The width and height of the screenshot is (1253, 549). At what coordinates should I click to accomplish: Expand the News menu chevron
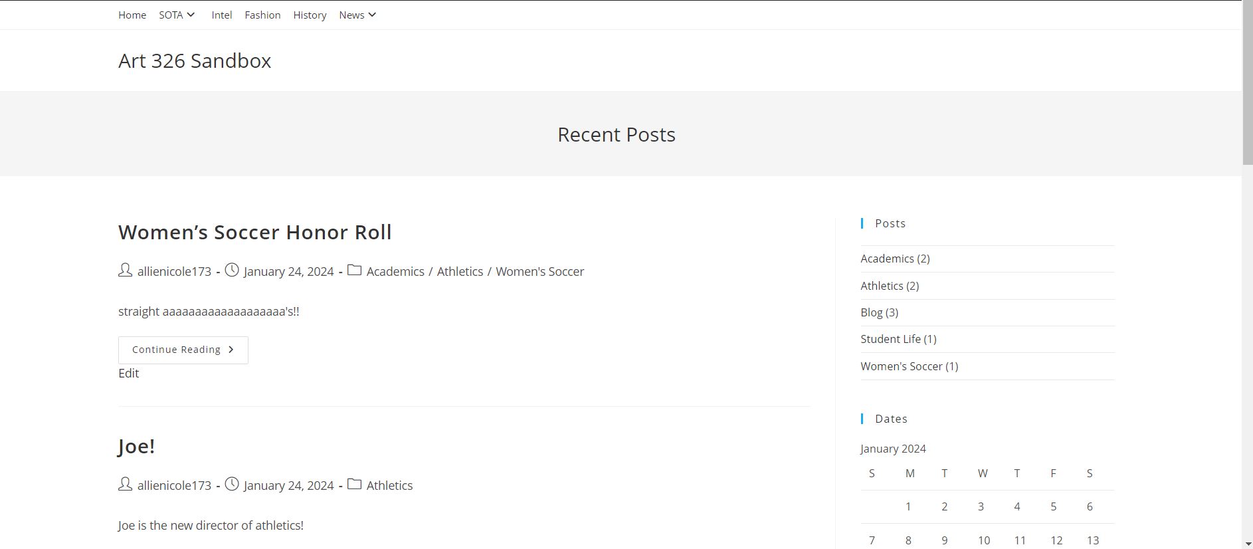coord(372,15)
